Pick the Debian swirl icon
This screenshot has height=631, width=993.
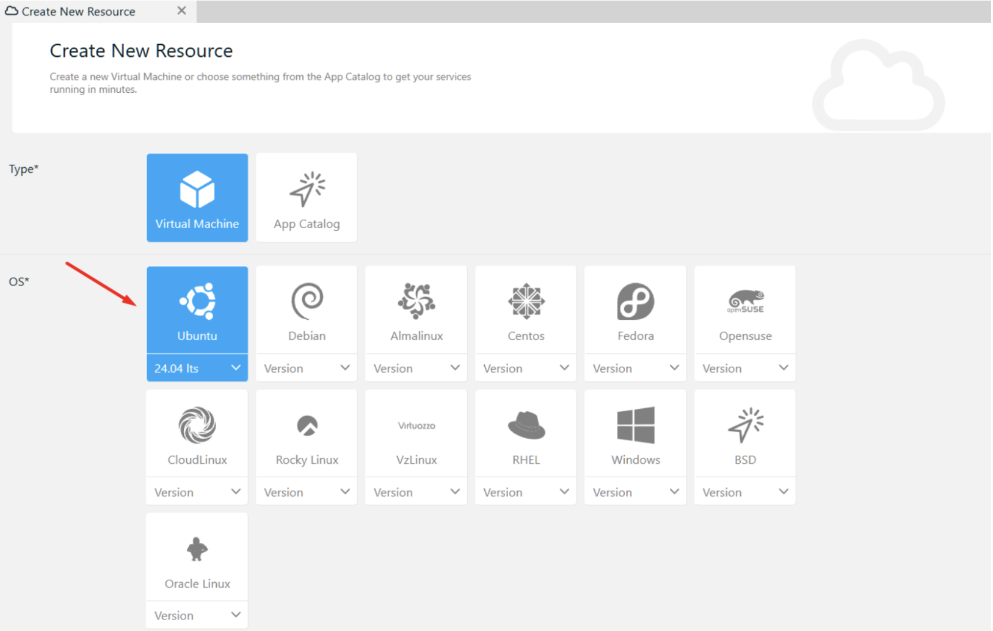click(x=307, y=301)
